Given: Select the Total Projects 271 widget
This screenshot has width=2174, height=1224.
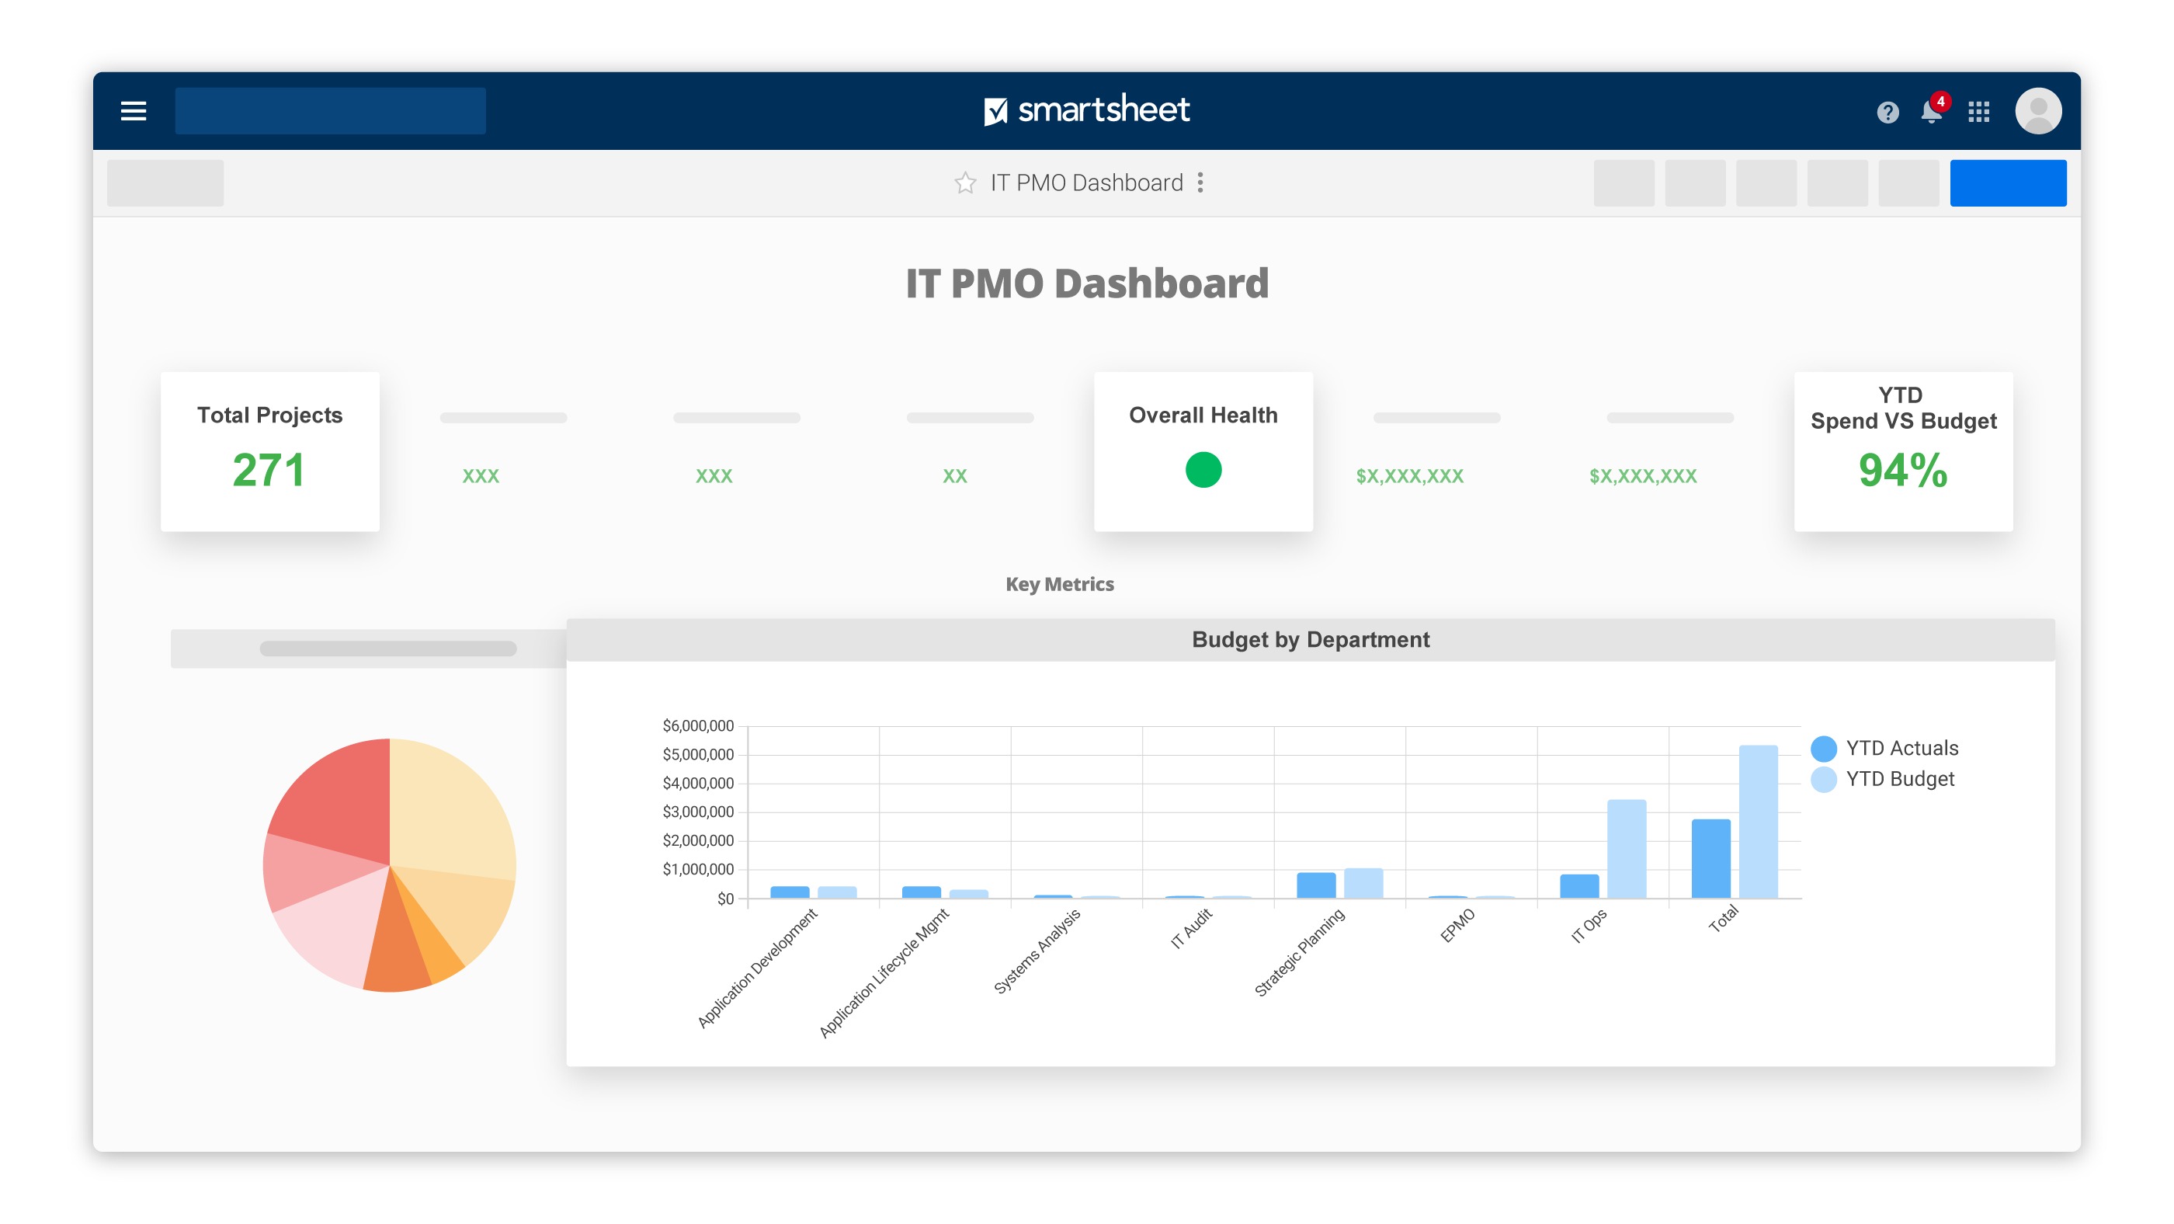Looking at the screenshot, I should coord(269,451).
